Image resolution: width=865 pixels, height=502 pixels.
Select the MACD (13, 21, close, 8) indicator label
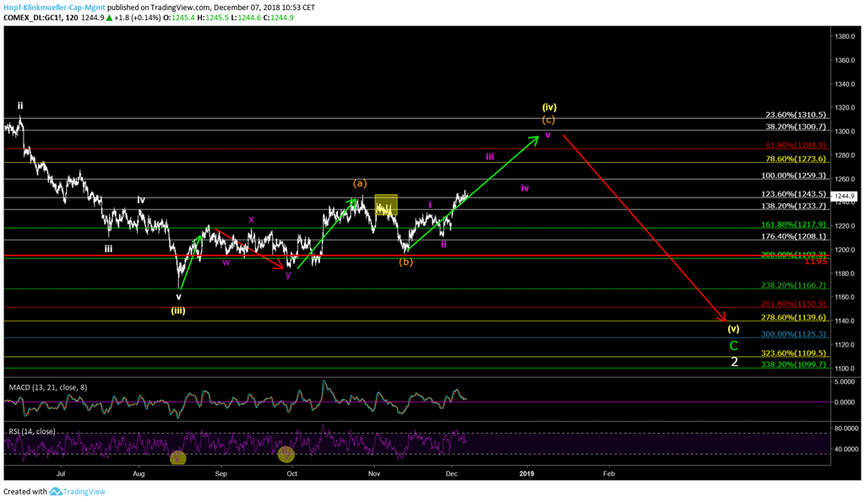[46, 386]
